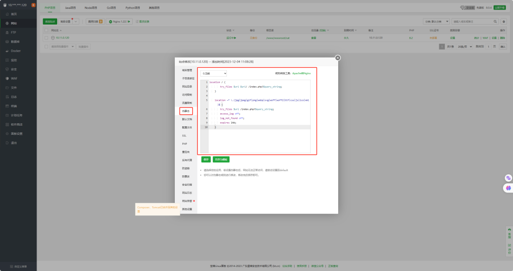Image resolution: width=513 pixels, height=271 pixels.
Task: Open the 分类 category dropdown
Action: 436,22
